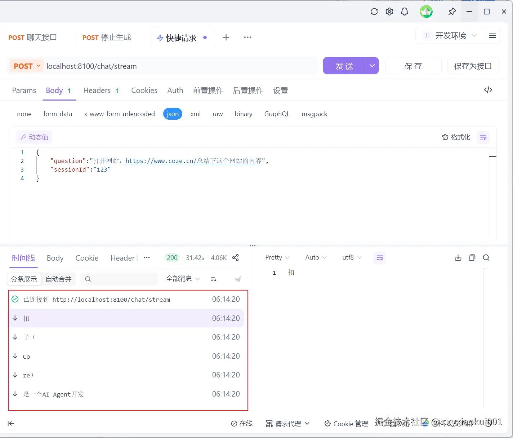Viewport: 513px width, 438px height.
Task: Open the Headers request tab
Action: pyautogui.click(x=101, y=90)
